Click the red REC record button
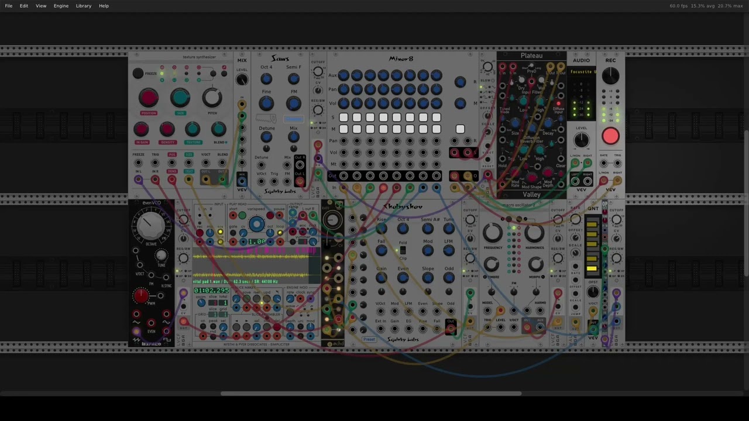Image resolution: width=749 pixels, height=421 pixels. point(610,136)
